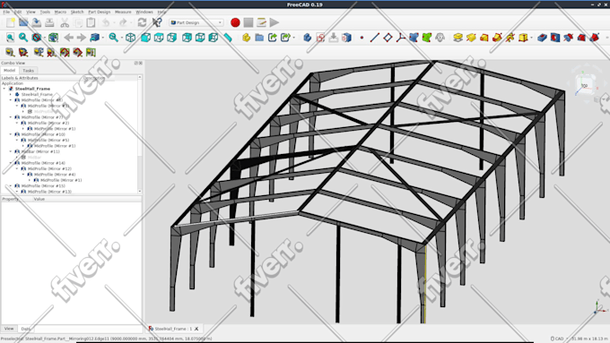Click the Measure distance ruler icon
610x343 pixels.
pos(228,38)
